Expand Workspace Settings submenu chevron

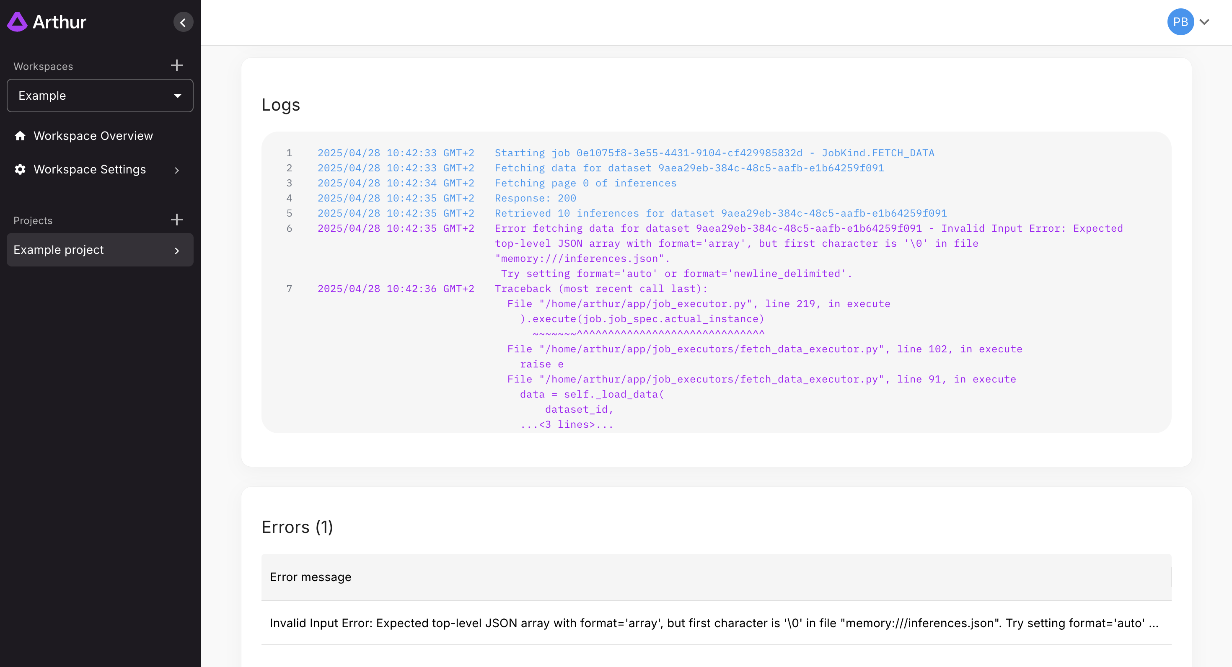[x=177, y=170]
